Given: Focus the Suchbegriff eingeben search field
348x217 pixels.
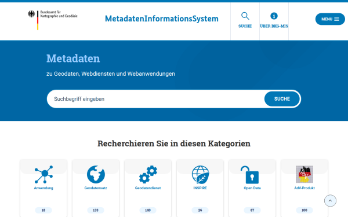Looking at the screenshot, I should pos(155,99).
